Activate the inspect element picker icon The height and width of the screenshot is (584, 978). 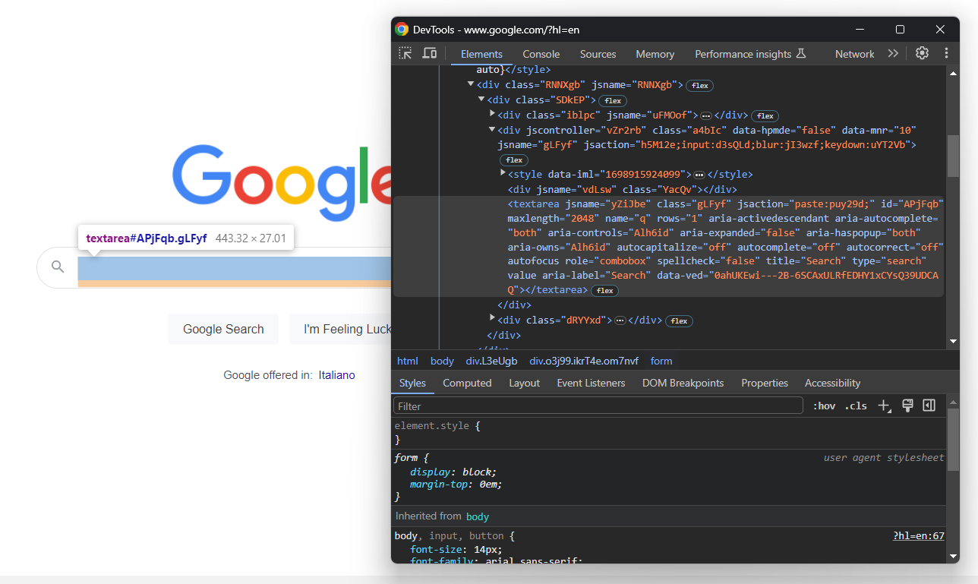pos(405,53)
